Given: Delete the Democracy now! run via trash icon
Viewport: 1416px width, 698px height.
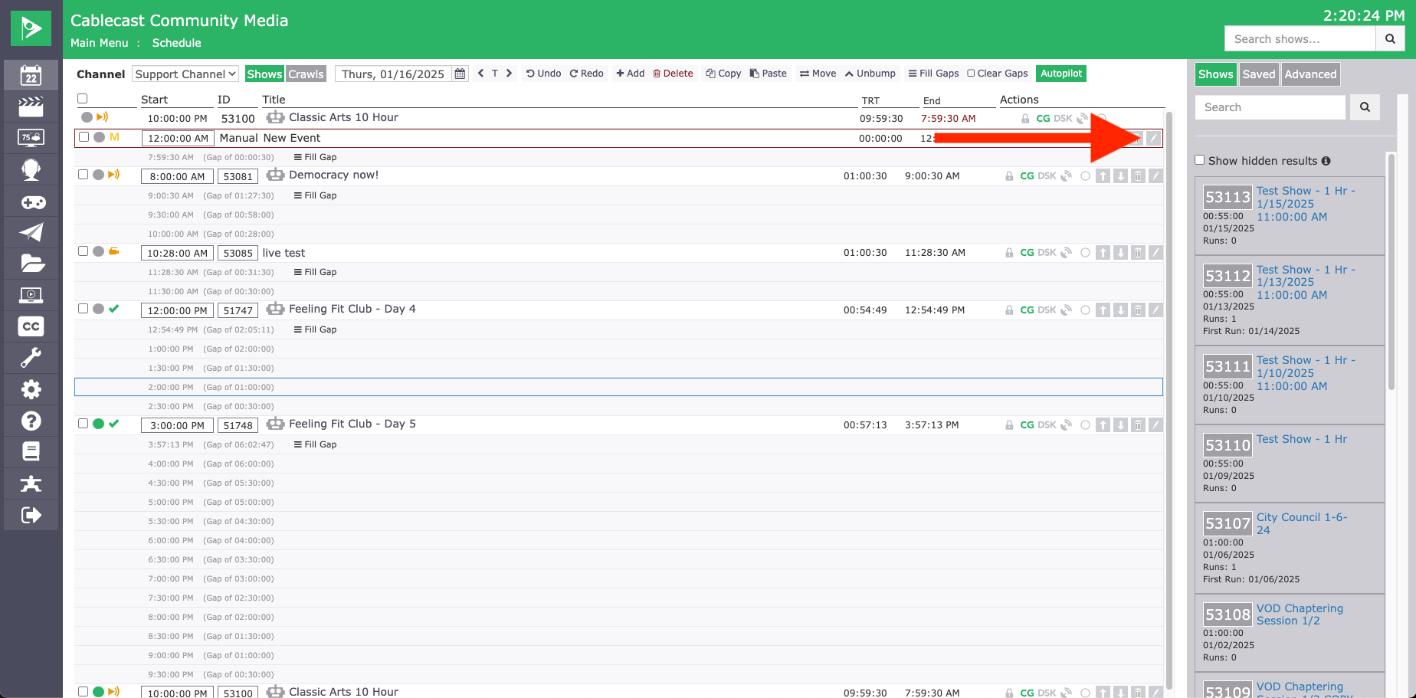Looking at the screenshot, I should click(x=1138, y=176).
